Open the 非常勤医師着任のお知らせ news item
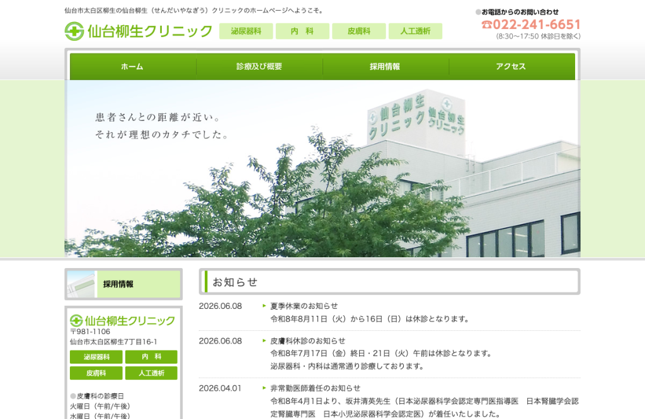Image resolution: width=645 pixels, height=419 pixels. [x=315, y=388]
